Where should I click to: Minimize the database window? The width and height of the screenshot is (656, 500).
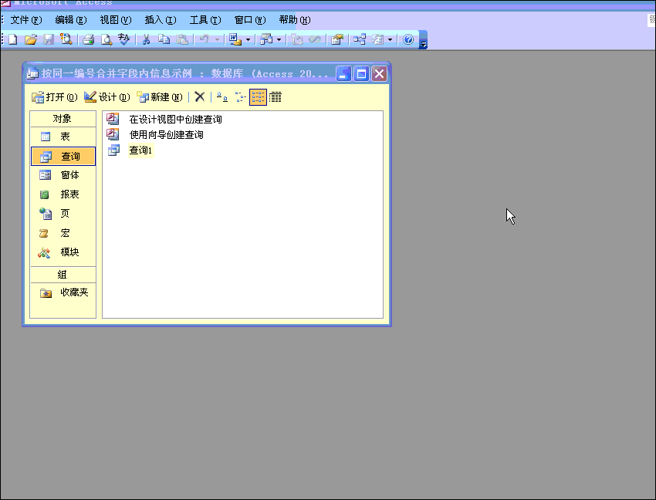(343, 73)
